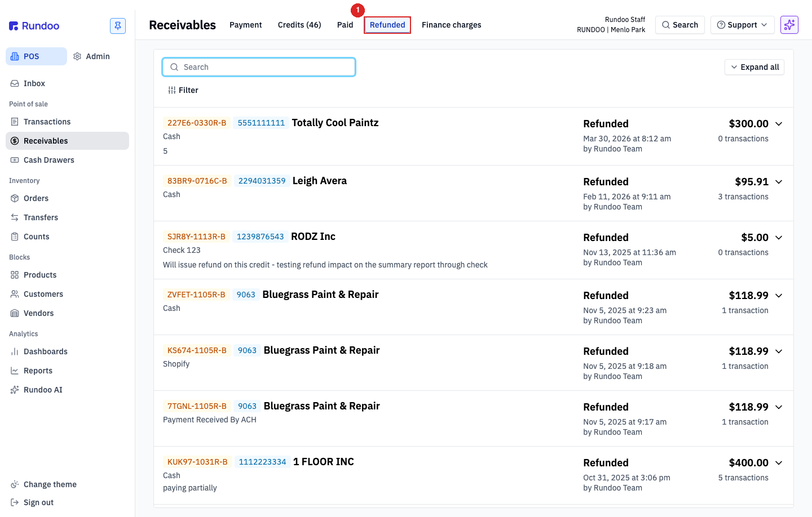Image resolution: width=812 pixels, height=517 pixels.
Task: Open Inbox from the sidebar
Action: tap(34, 83)
